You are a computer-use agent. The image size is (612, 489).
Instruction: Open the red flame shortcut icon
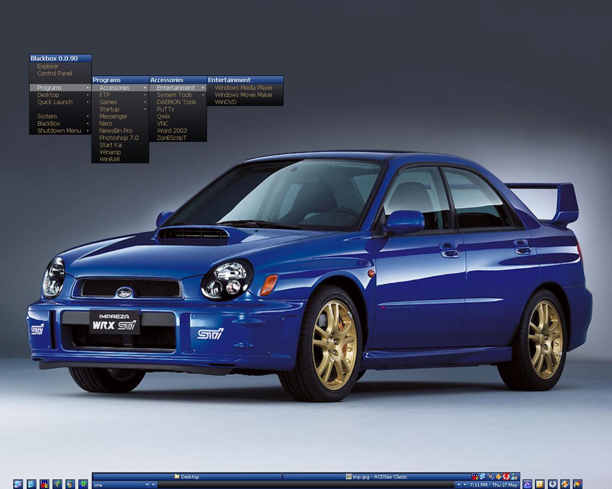coord(578,484)
